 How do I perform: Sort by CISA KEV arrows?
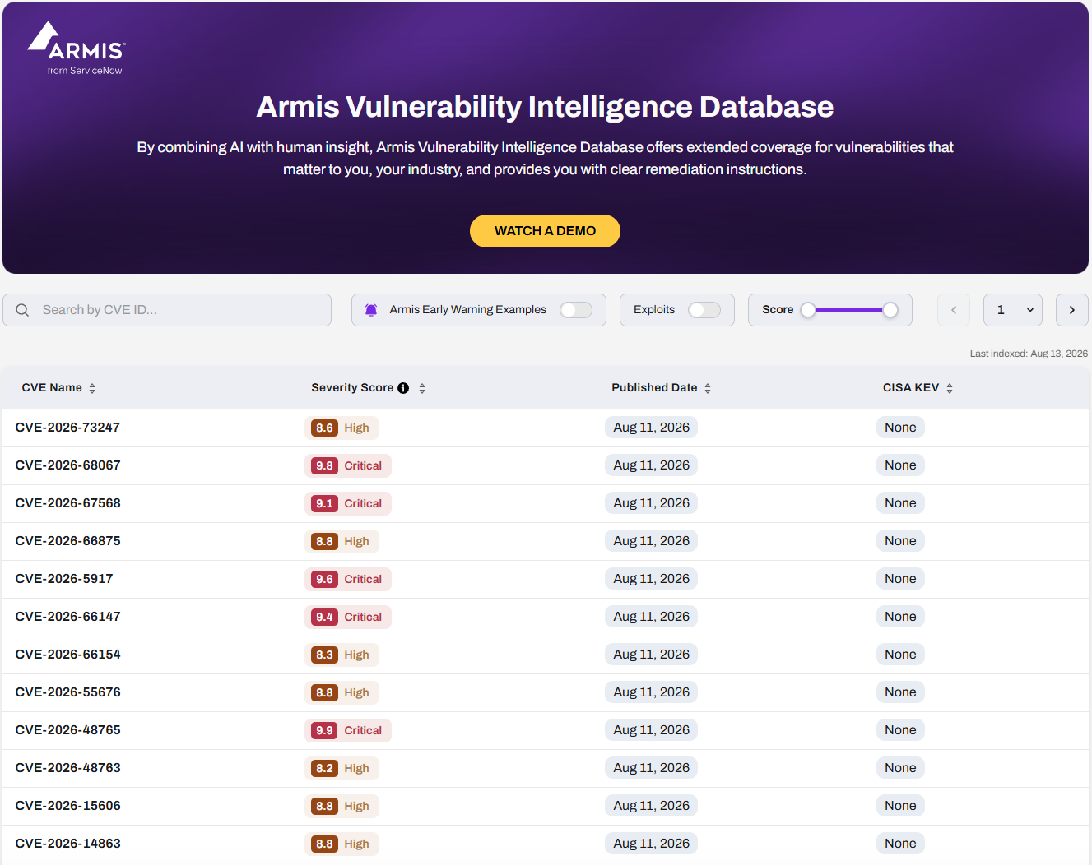950,388
